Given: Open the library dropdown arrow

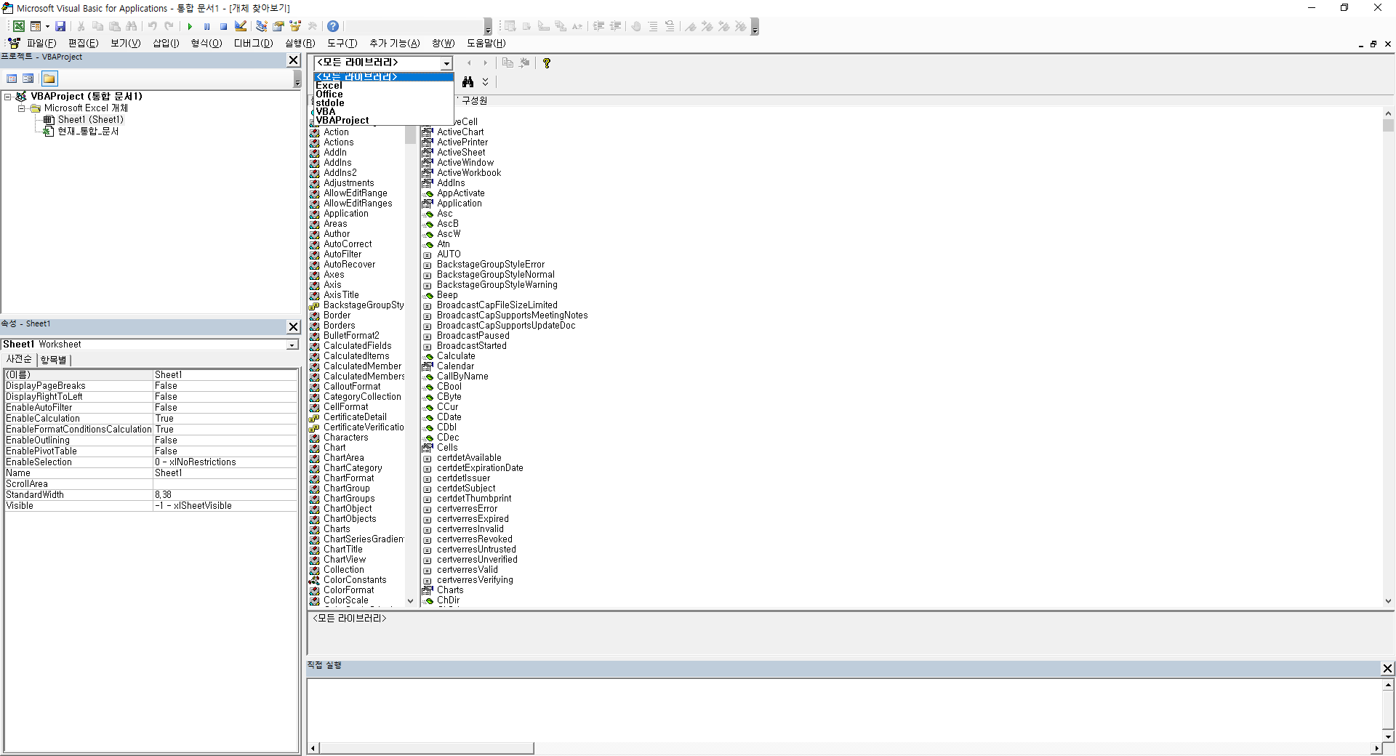Looking at the screenshot, I should pos(446,63).
